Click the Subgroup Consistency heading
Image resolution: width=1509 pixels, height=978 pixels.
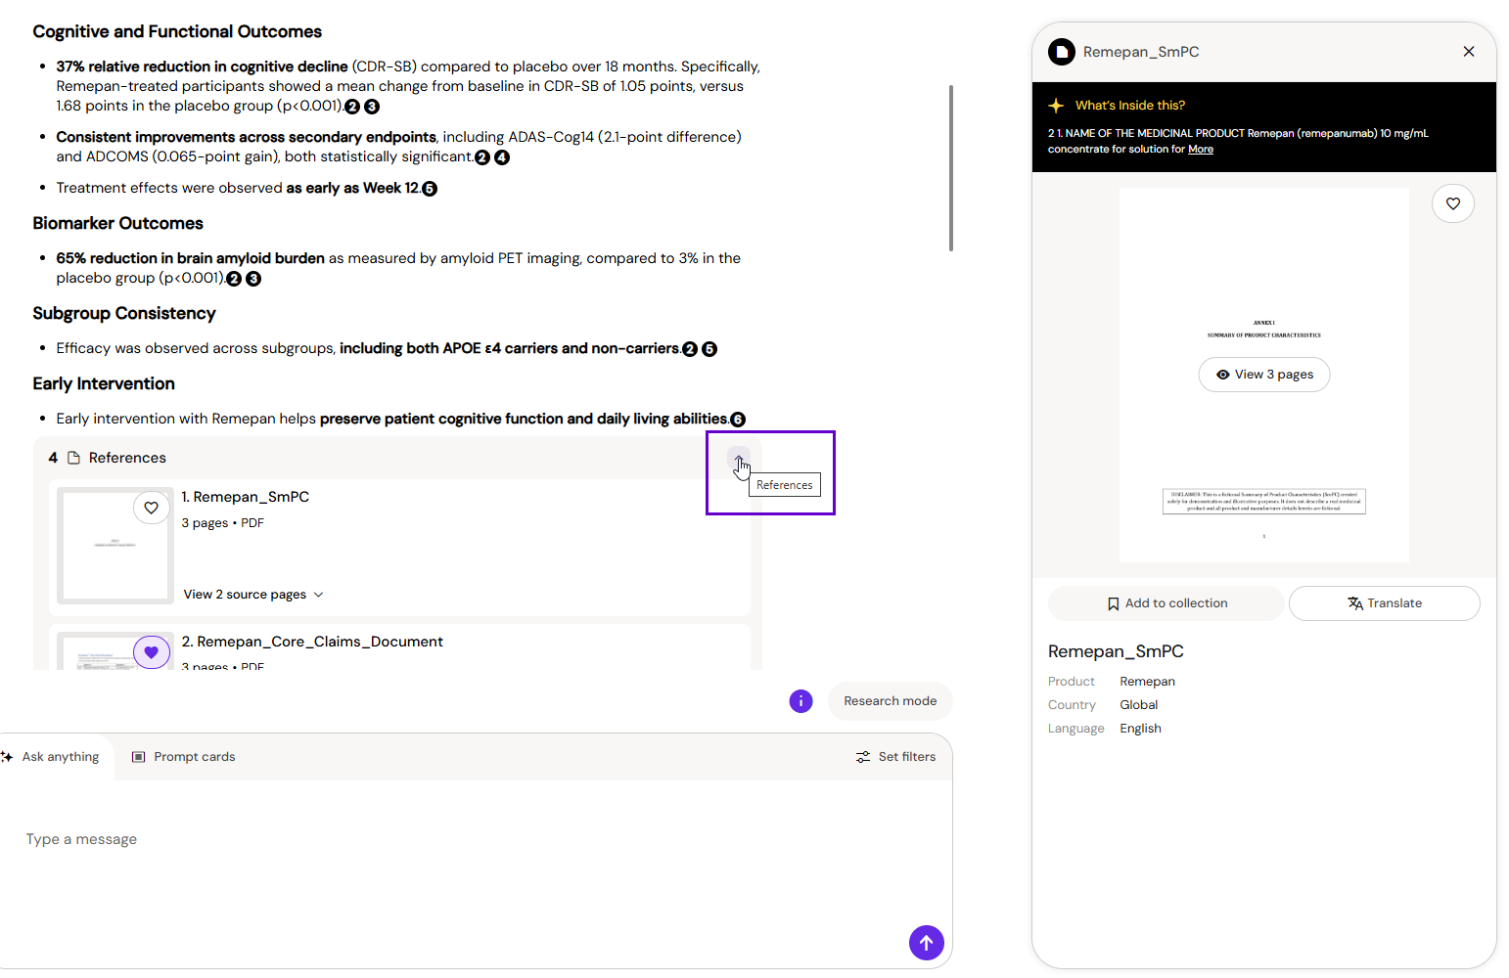(124, 313)
